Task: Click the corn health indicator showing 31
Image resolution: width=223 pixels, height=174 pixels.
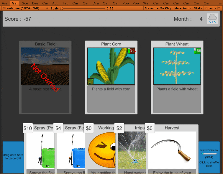Action: [x=131, y=51]
